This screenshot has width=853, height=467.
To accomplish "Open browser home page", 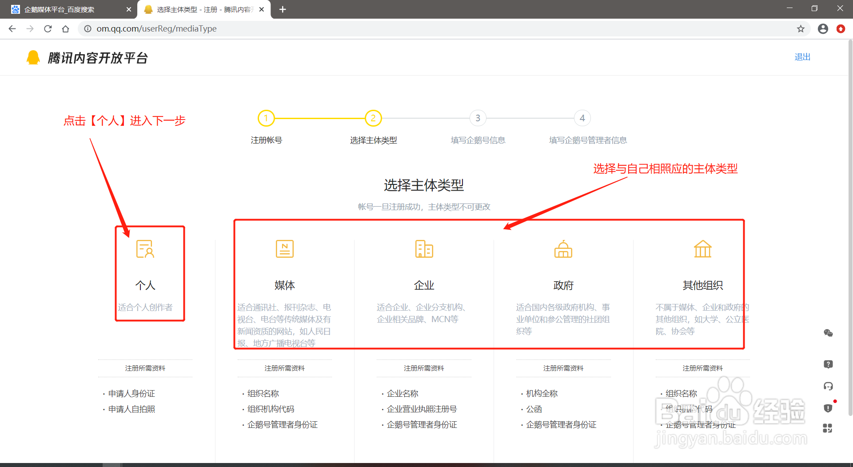I will (x=66, y=29).
